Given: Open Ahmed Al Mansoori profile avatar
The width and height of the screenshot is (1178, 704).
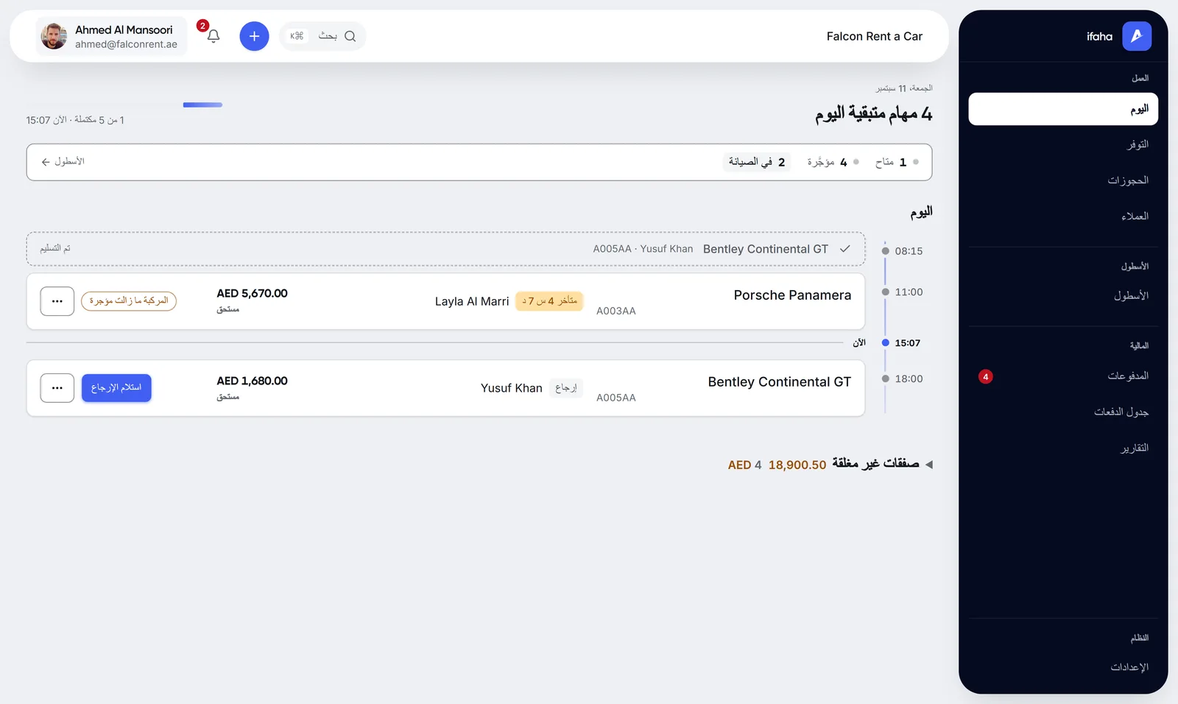Looking at the screenshot, I should tap(54, 36).
